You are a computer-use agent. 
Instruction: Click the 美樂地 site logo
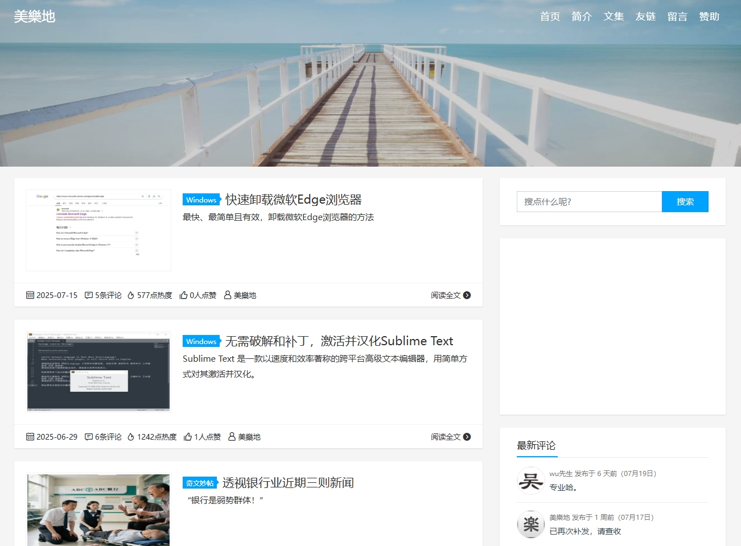35,16
